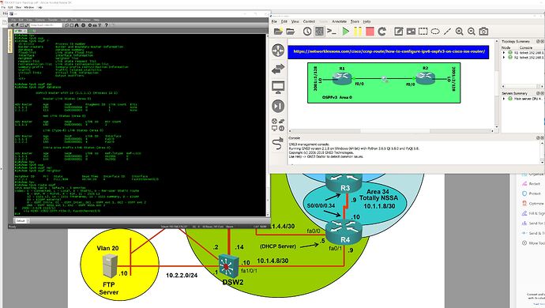Toggle the snapshot manager clock icon
This screenshot has height=308, width=545.
307,32
